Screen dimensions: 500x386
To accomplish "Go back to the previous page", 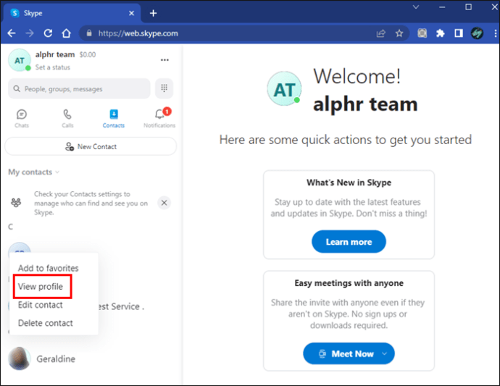I will 12,33.
